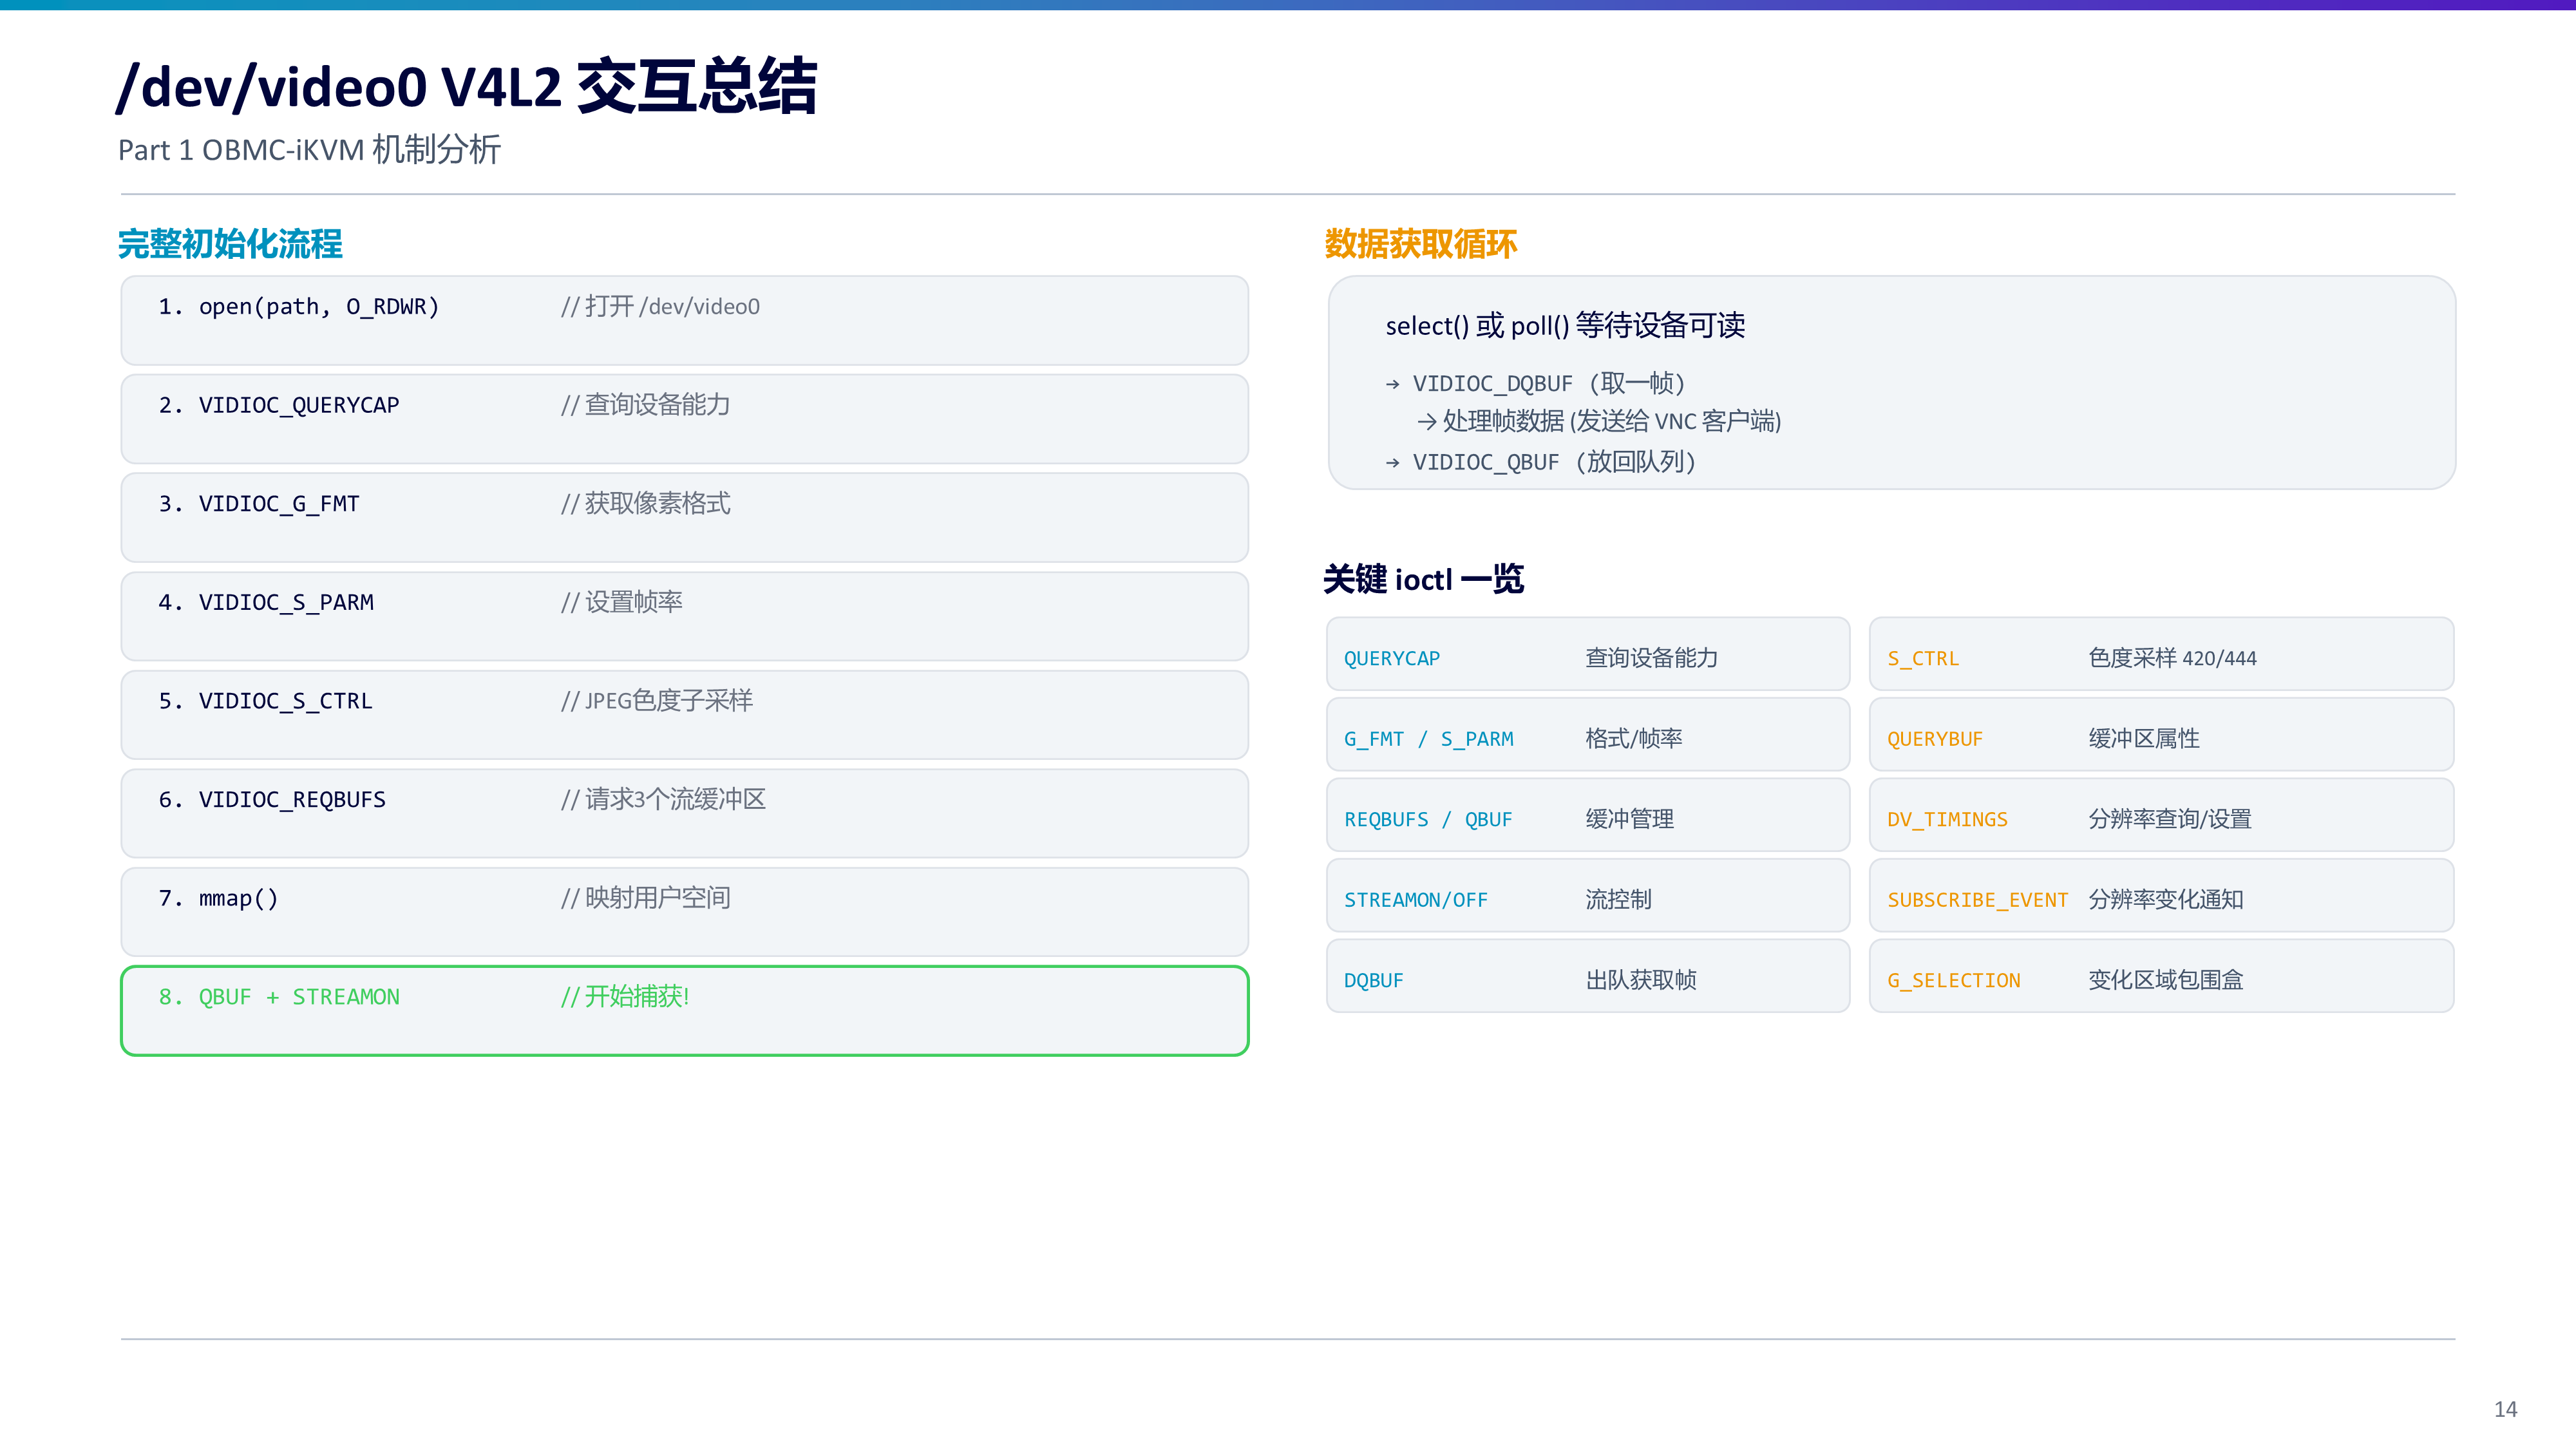Click the QUERYCAP ioctl card
This screenshot has width=2576, height=1449.
pos(1588,654)
